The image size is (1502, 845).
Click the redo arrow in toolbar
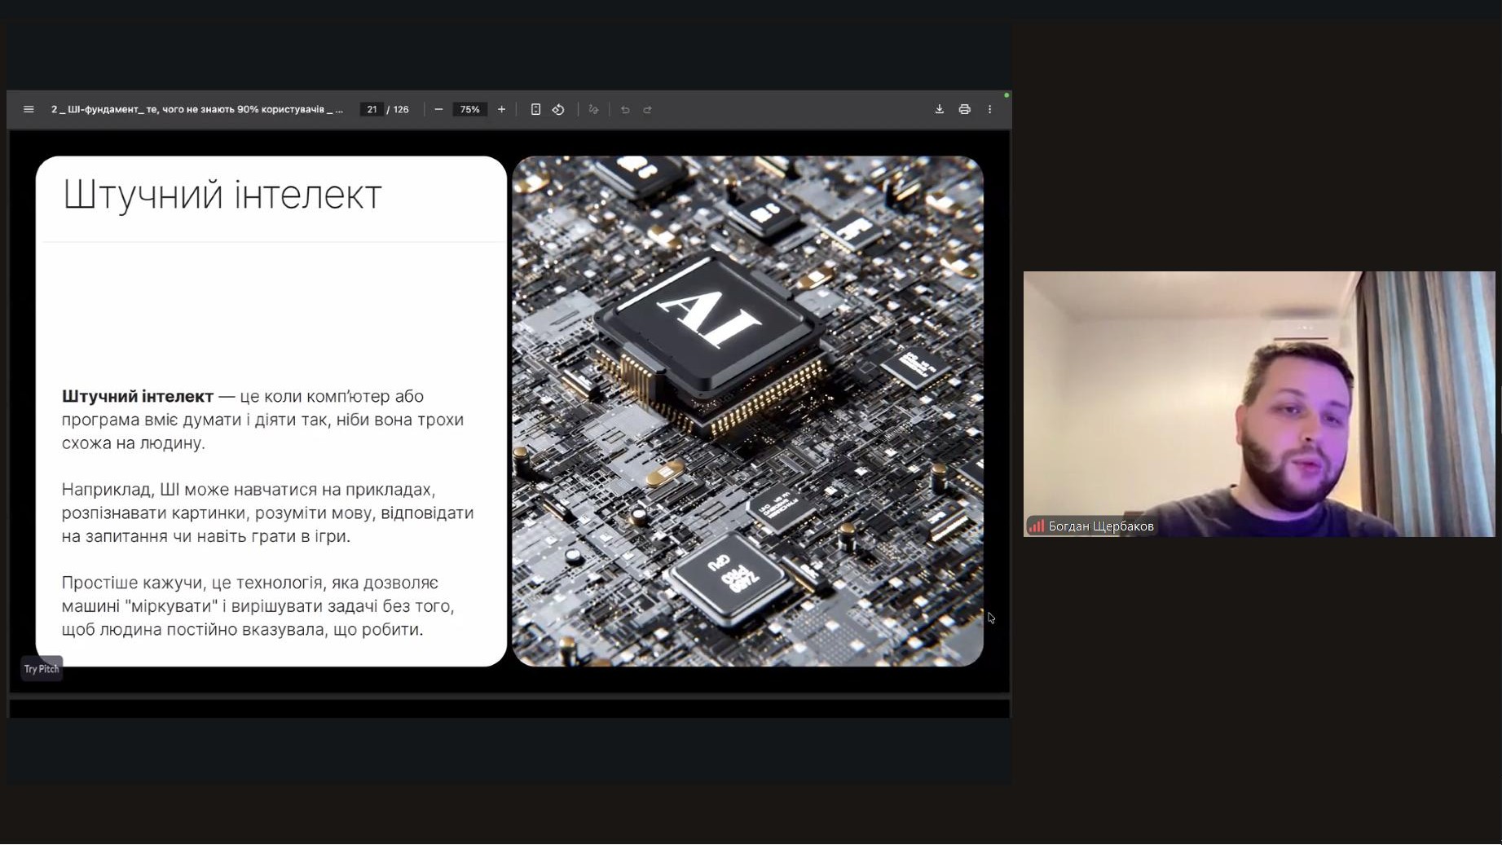tap(648, 109)
